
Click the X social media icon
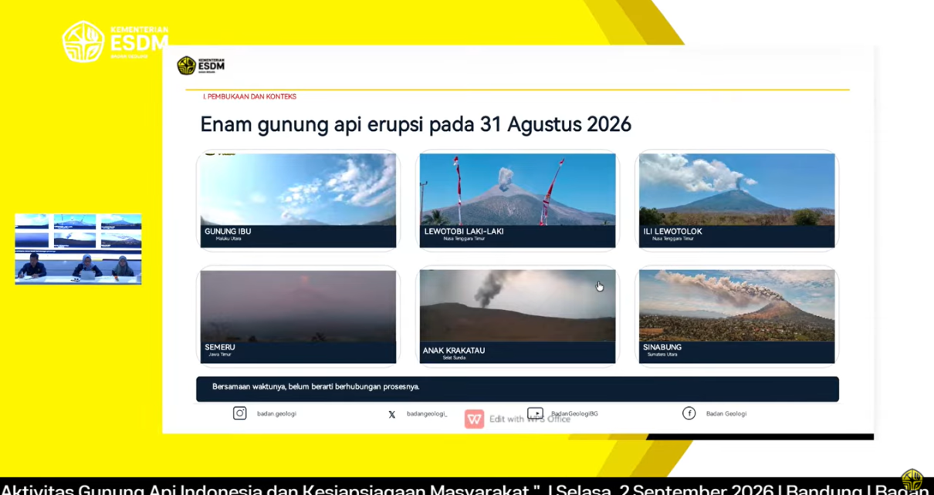tap(392, 414)
